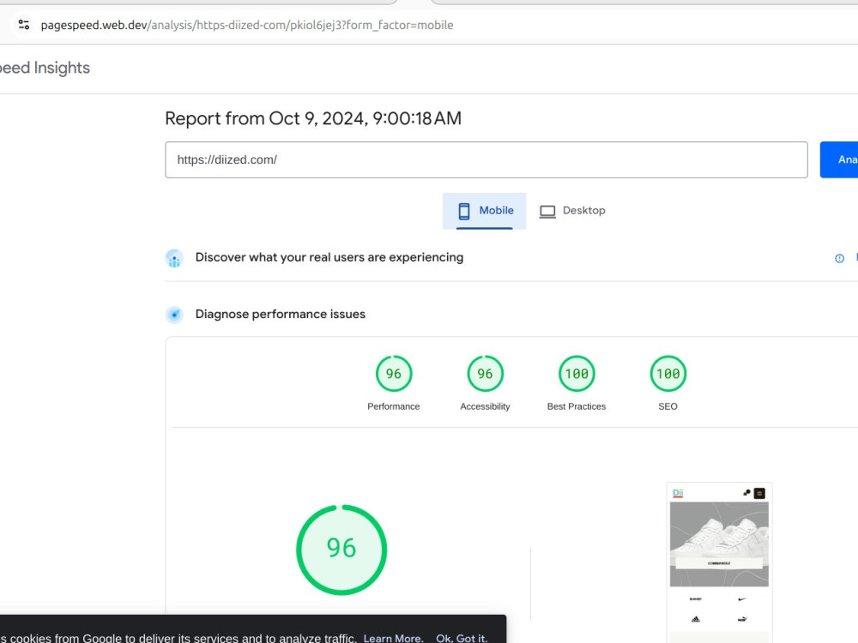This screenshot has height=643, width=858.
Task: Click the site settings icon in address bar
Action: [23, 25]
